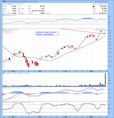Click the small icon before the Volume 8.74M label
Viewport: 114px width, 118px height.
coord(3,73)
